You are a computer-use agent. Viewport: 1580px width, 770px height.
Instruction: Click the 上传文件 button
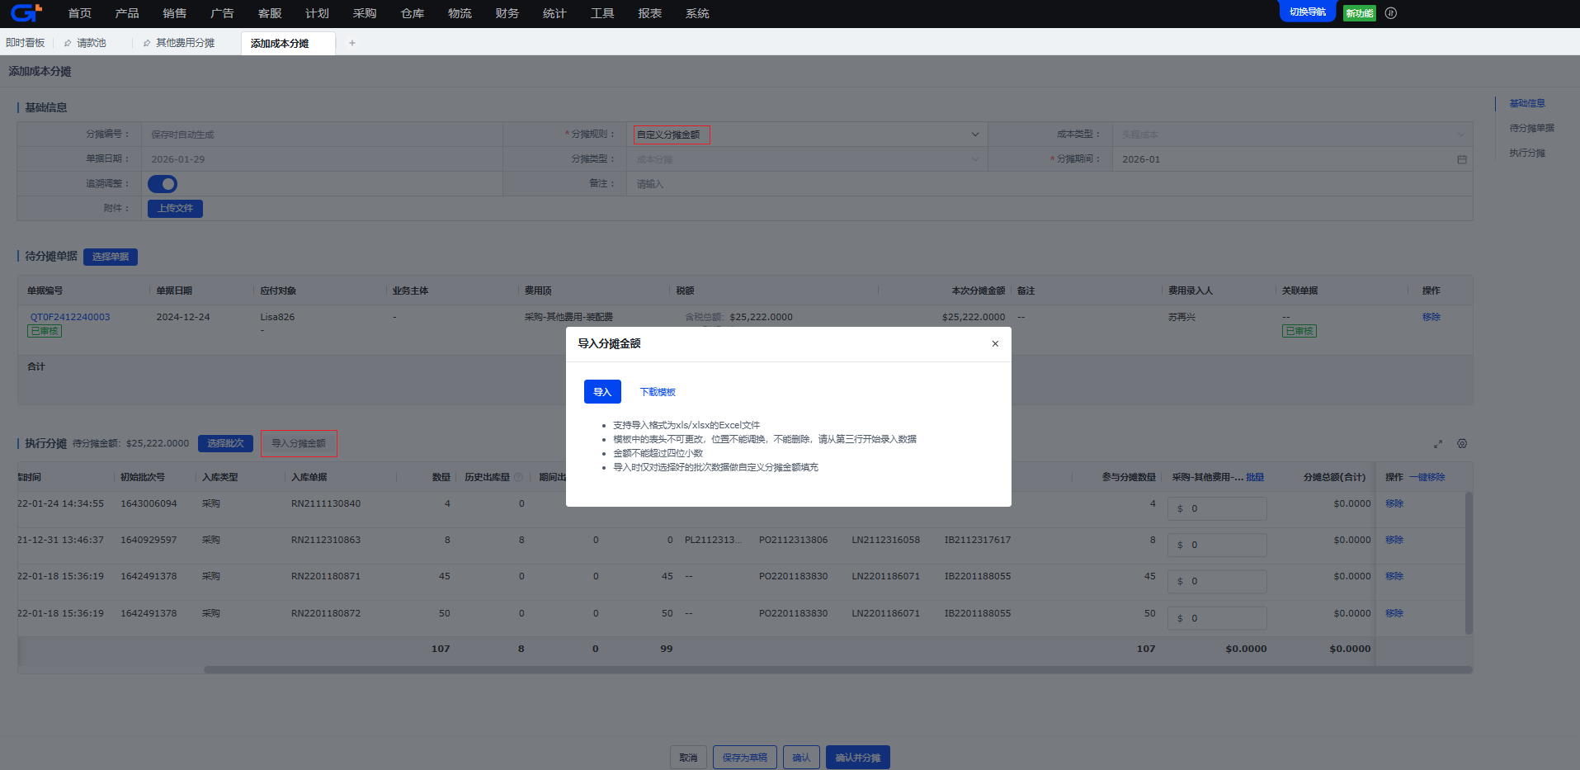(x=175, y=209)
